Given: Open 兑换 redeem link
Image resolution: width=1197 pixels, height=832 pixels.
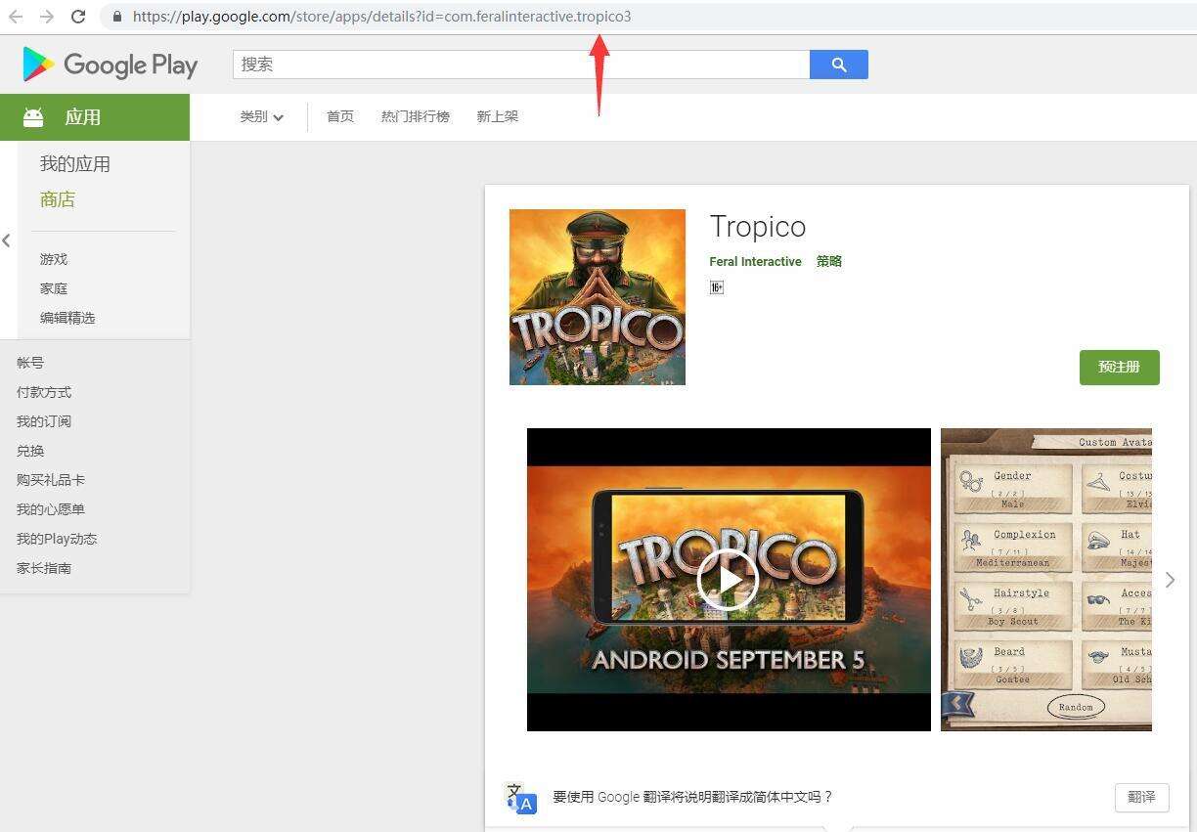Looking at the screenshot, I should [30, 451].
